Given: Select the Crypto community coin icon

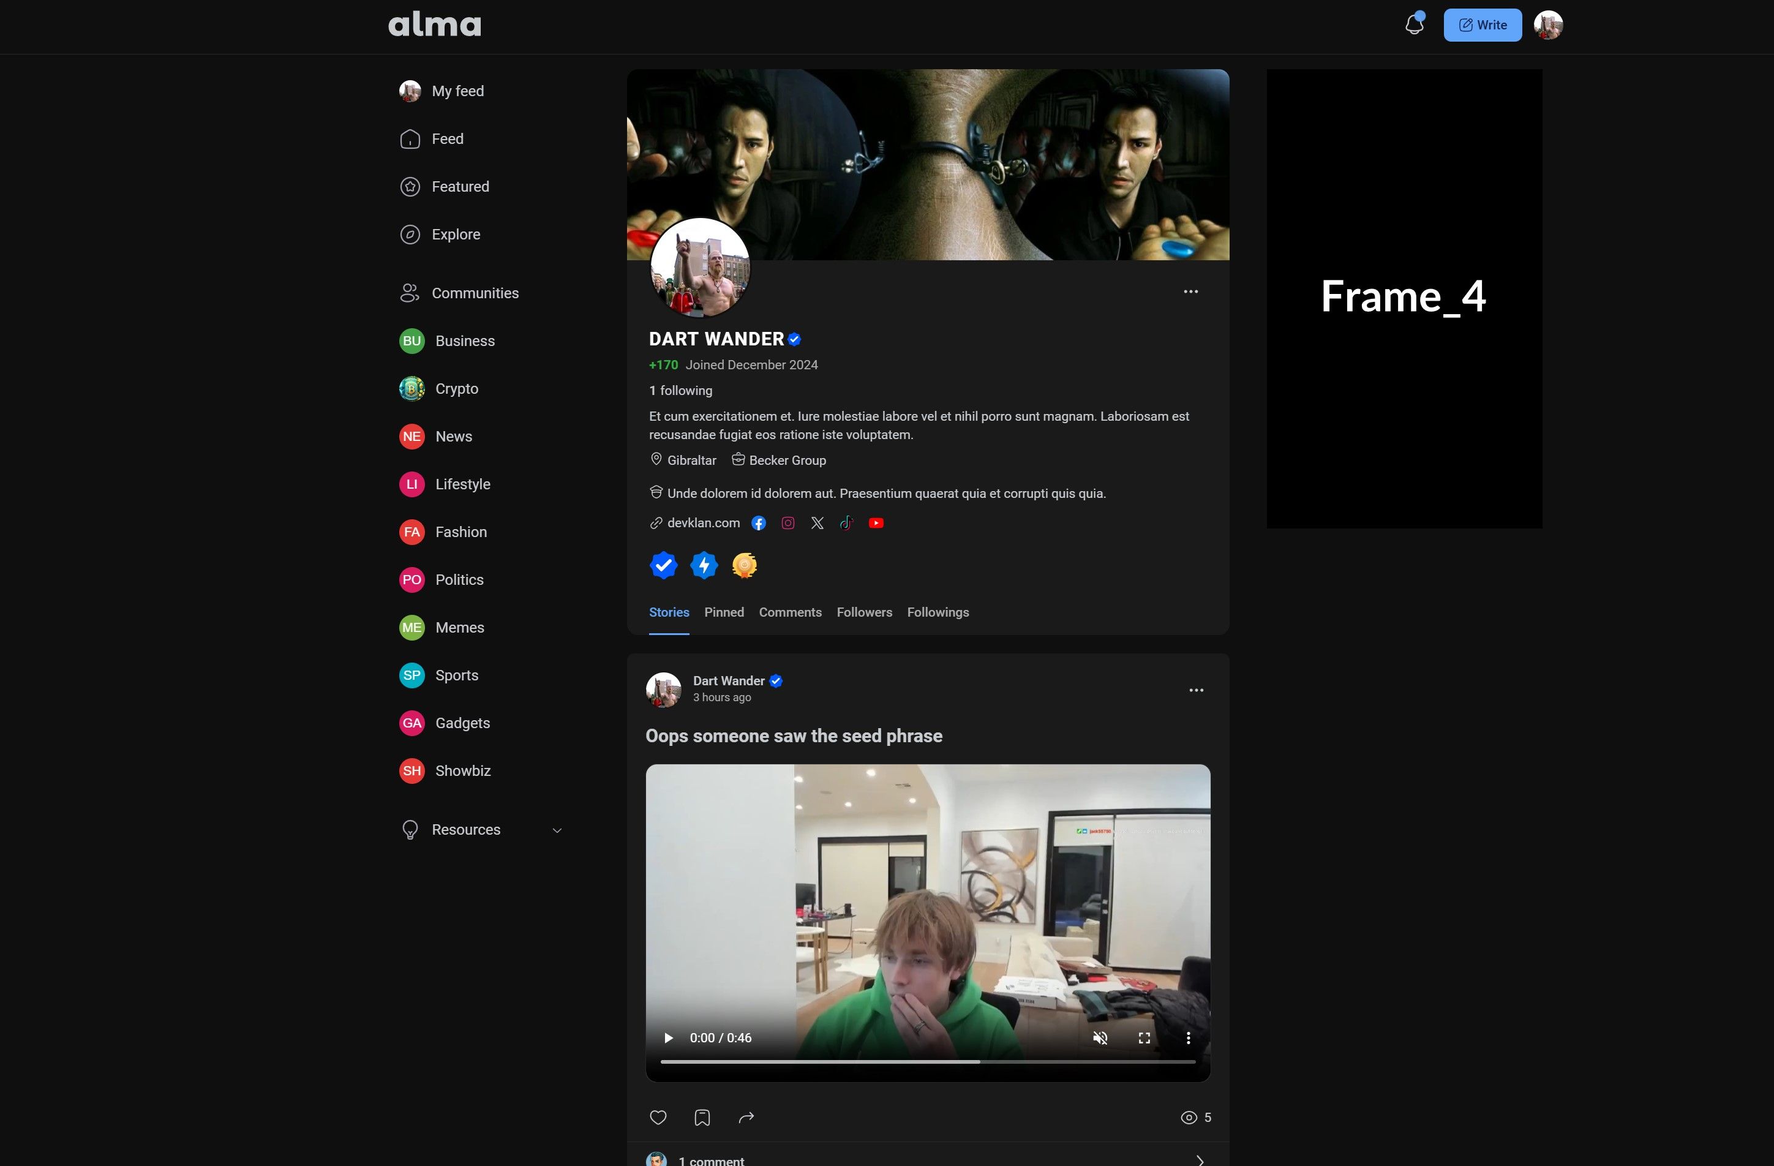Looking at the screenshot, I should [x=412, y=388].
